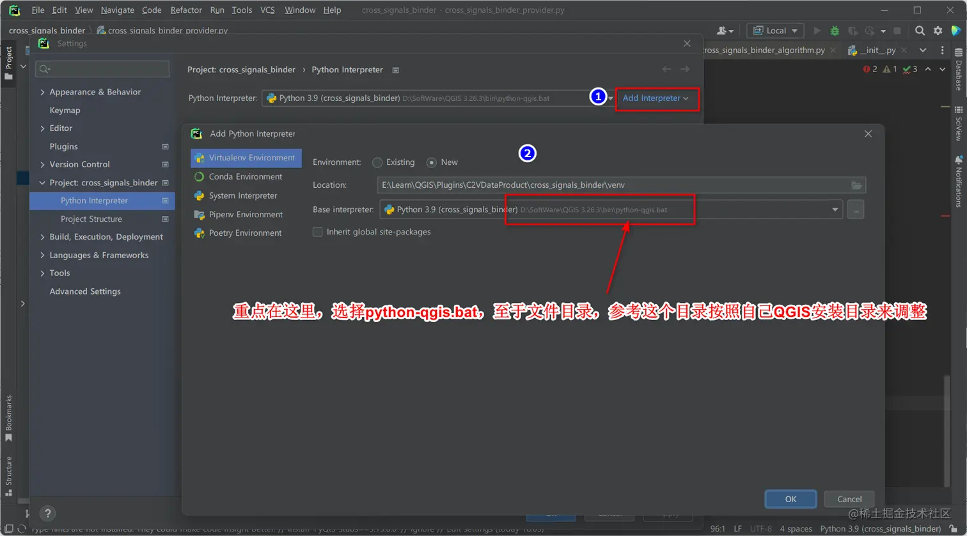The height and width of the screenshot is (536, 967).
Task: Select Pipenv Environment option
Action: 246,215
